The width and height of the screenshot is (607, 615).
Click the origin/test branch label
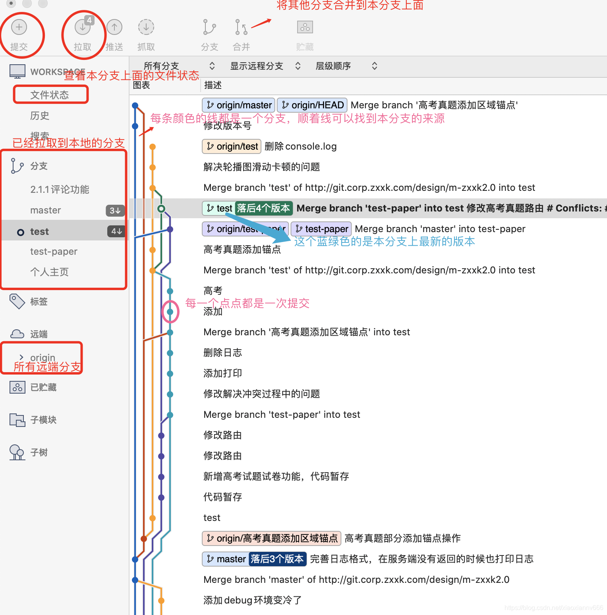tap(232, 146)
